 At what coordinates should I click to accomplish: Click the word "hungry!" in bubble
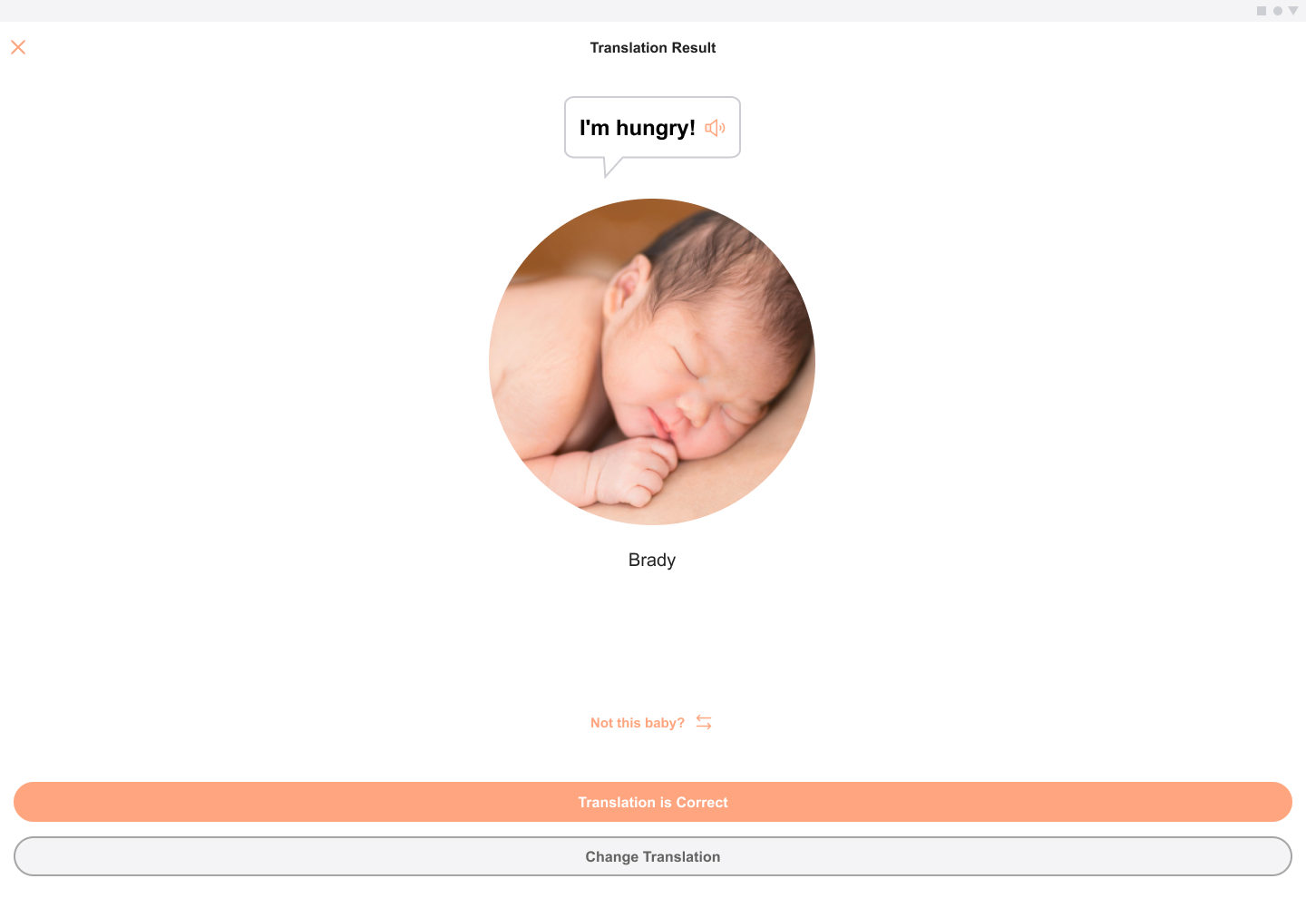click(656, 128)
